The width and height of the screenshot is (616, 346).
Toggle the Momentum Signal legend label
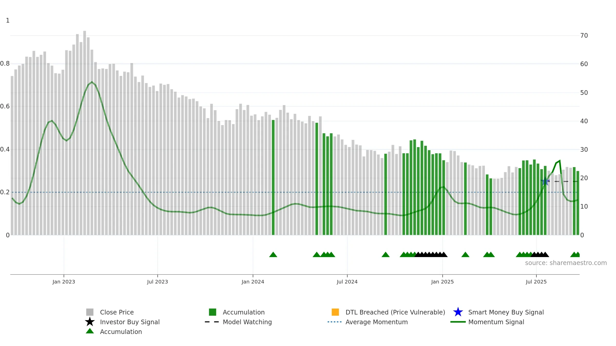point(496,322)
